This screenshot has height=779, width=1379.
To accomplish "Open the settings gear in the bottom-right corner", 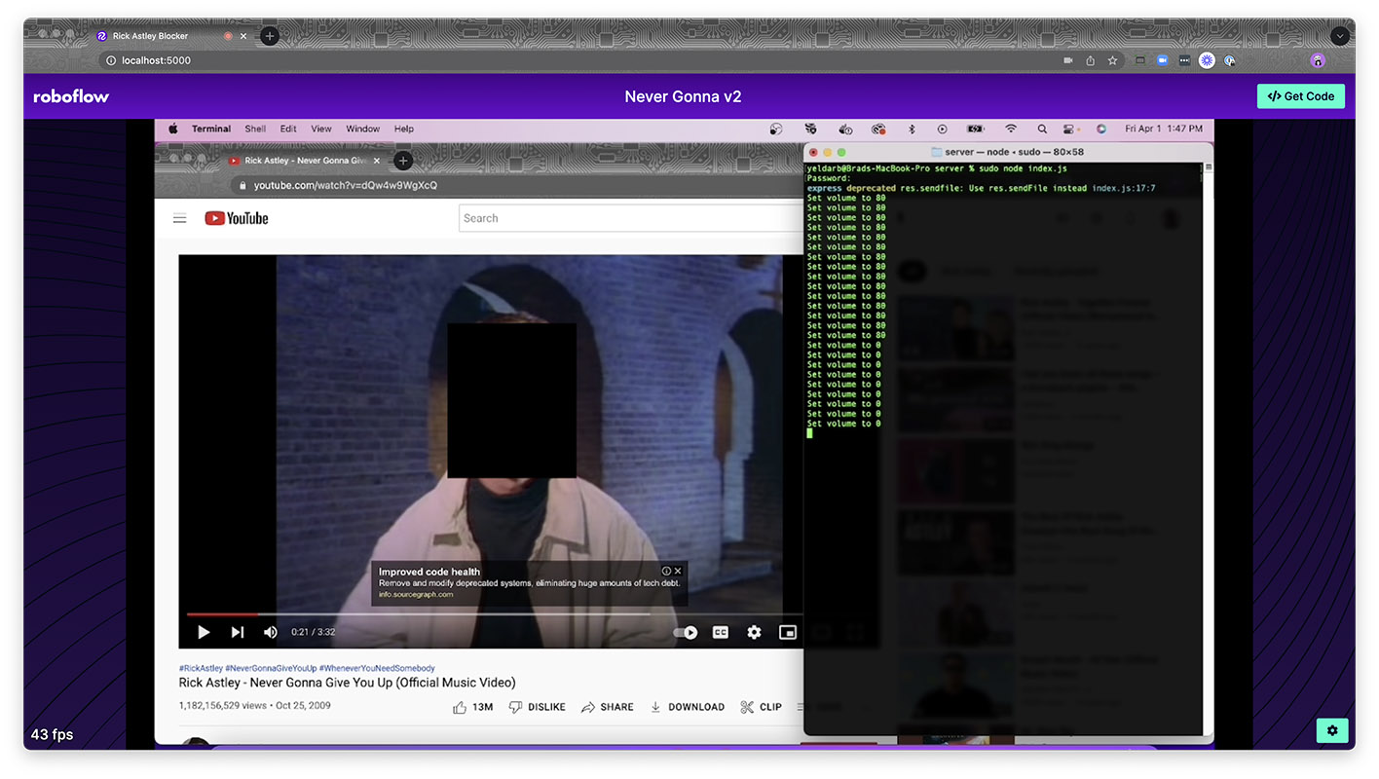I will (1331, 730).
